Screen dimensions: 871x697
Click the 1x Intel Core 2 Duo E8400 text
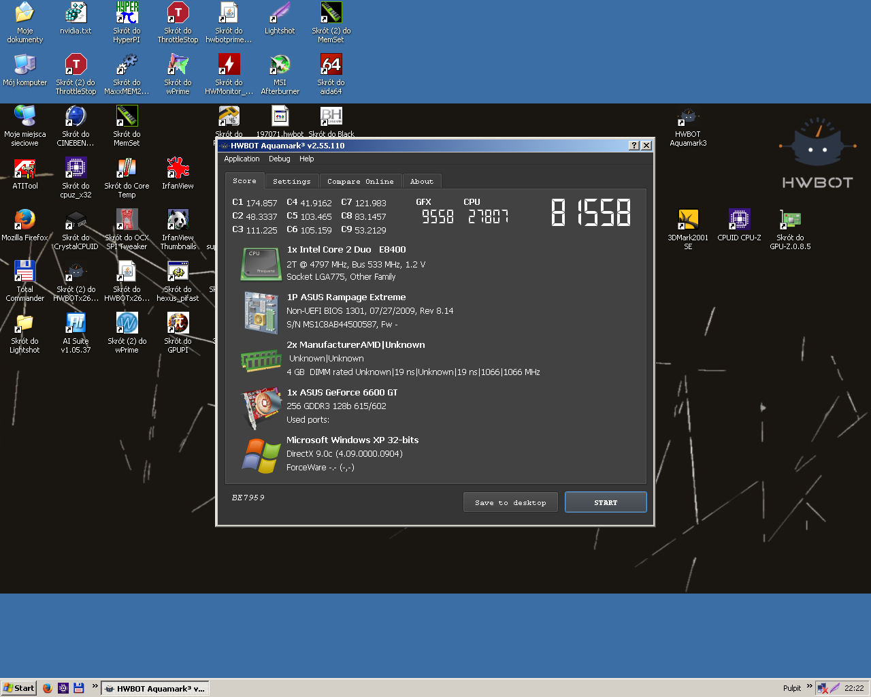click(x=346, y=250)
